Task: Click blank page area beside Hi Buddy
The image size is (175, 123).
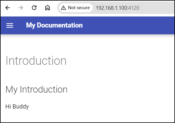Action: (x=100, y=106)
